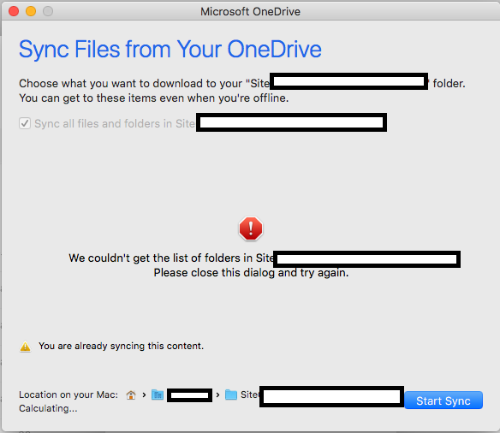Click the yellow warning triangle icon
500x433 pixels.
(x=25, y=347)
